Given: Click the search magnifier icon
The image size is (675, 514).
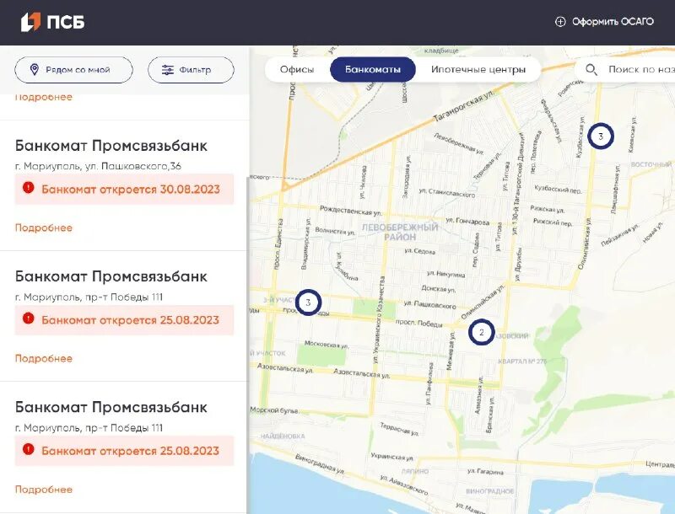Looking at the screenshot, I should (x=591, y=68).
